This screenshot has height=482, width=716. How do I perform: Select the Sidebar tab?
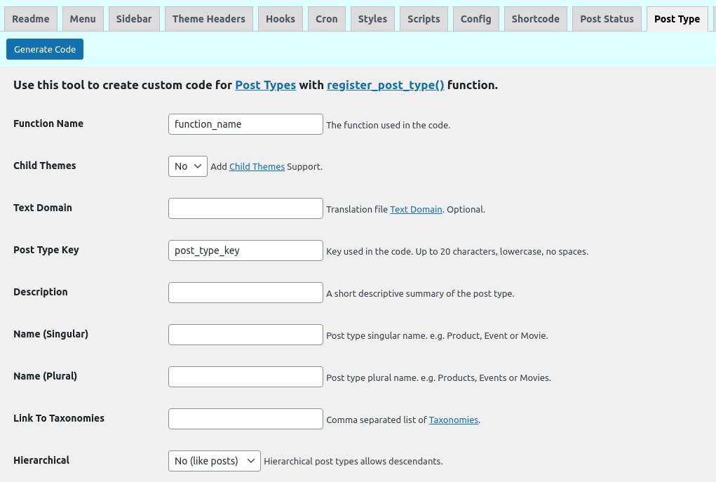tap(134, 19)
